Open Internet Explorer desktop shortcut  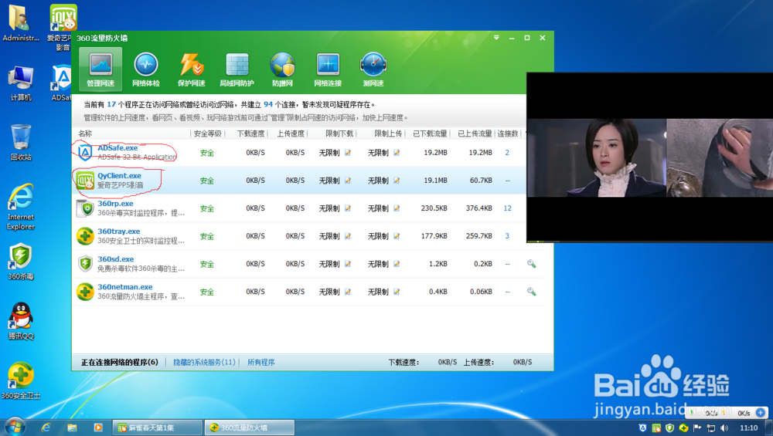point(21,207)
